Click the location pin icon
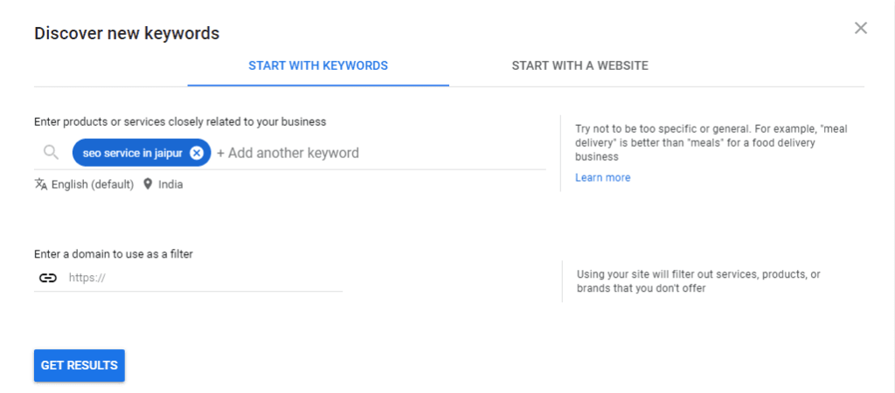The height and width of the screenshot is (393, 895). [x=148, y=184]
